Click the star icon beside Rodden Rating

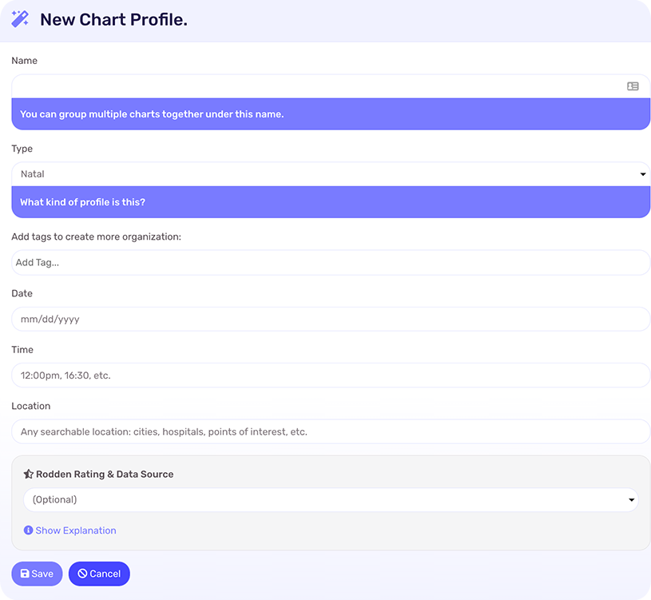click(x=28, y=474)
